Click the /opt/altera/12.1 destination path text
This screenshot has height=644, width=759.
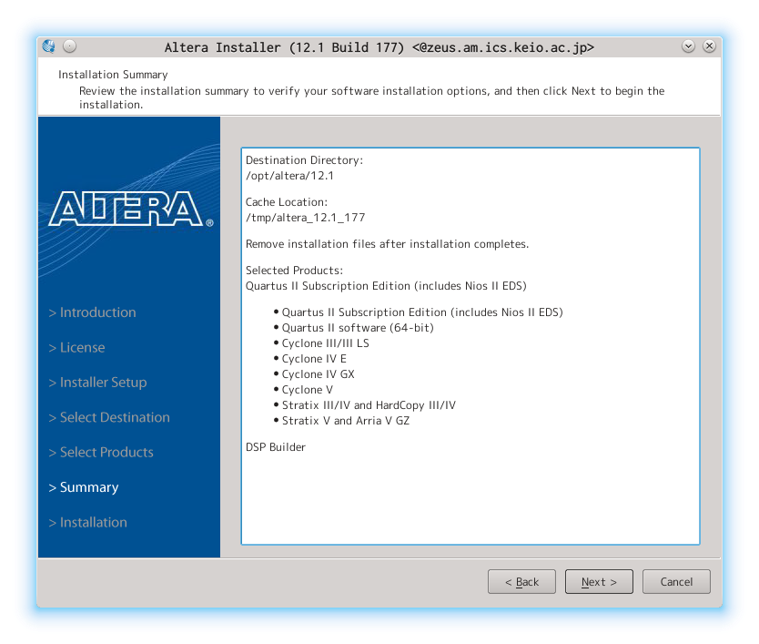(x=289, y=176)
